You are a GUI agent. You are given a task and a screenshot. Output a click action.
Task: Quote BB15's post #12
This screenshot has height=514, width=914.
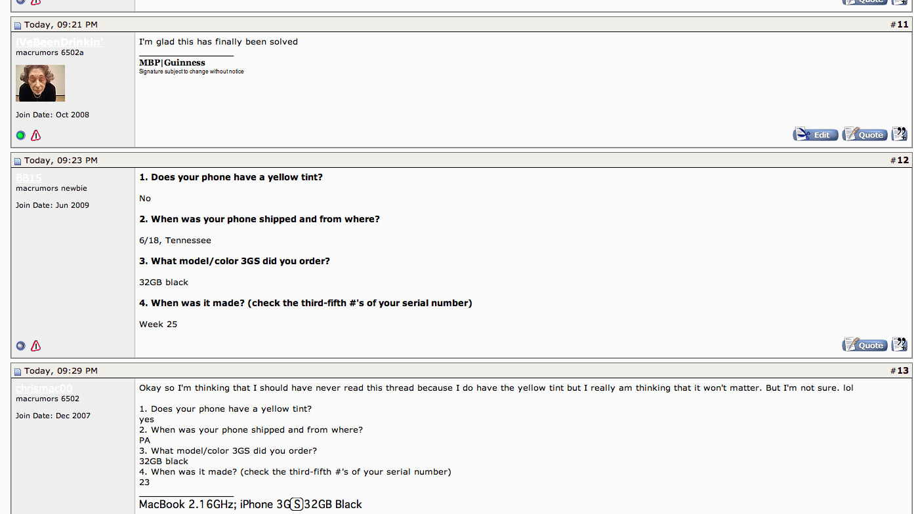(865, 345)
